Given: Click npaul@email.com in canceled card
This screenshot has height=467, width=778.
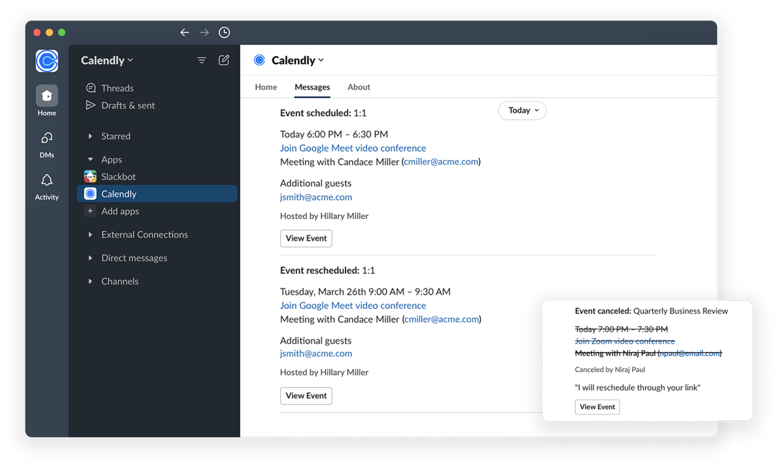Looking at the screenshot, I should 690,353.
